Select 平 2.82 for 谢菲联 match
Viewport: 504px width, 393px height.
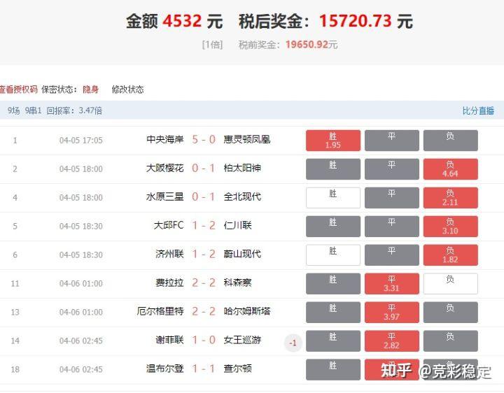coord(392,341)
